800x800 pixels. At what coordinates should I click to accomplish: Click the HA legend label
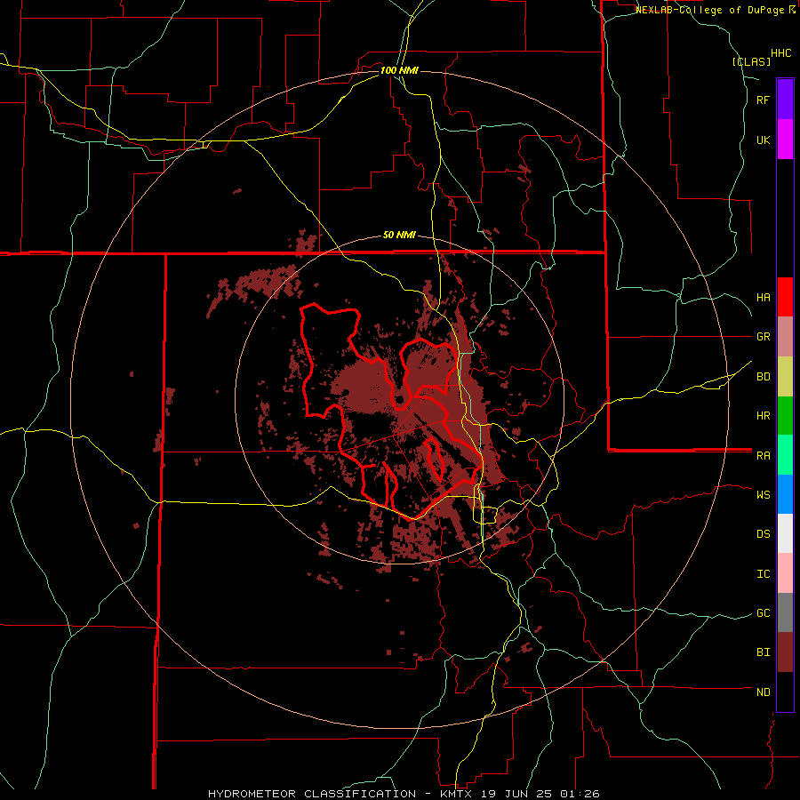click(x=763, y=298)
